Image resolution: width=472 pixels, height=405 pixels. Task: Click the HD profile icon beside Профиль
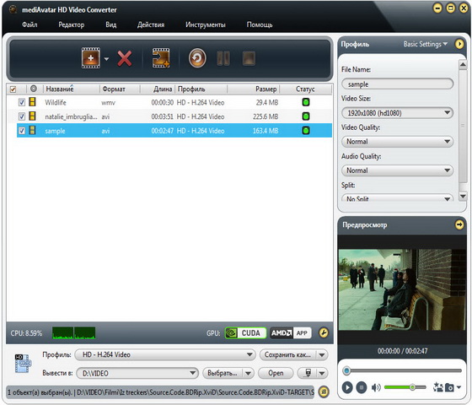(23, 364)
